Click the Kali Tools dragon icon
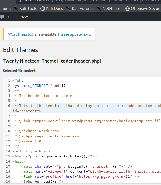The height and width of the screenshot is (185, 161). click(16, 9)
